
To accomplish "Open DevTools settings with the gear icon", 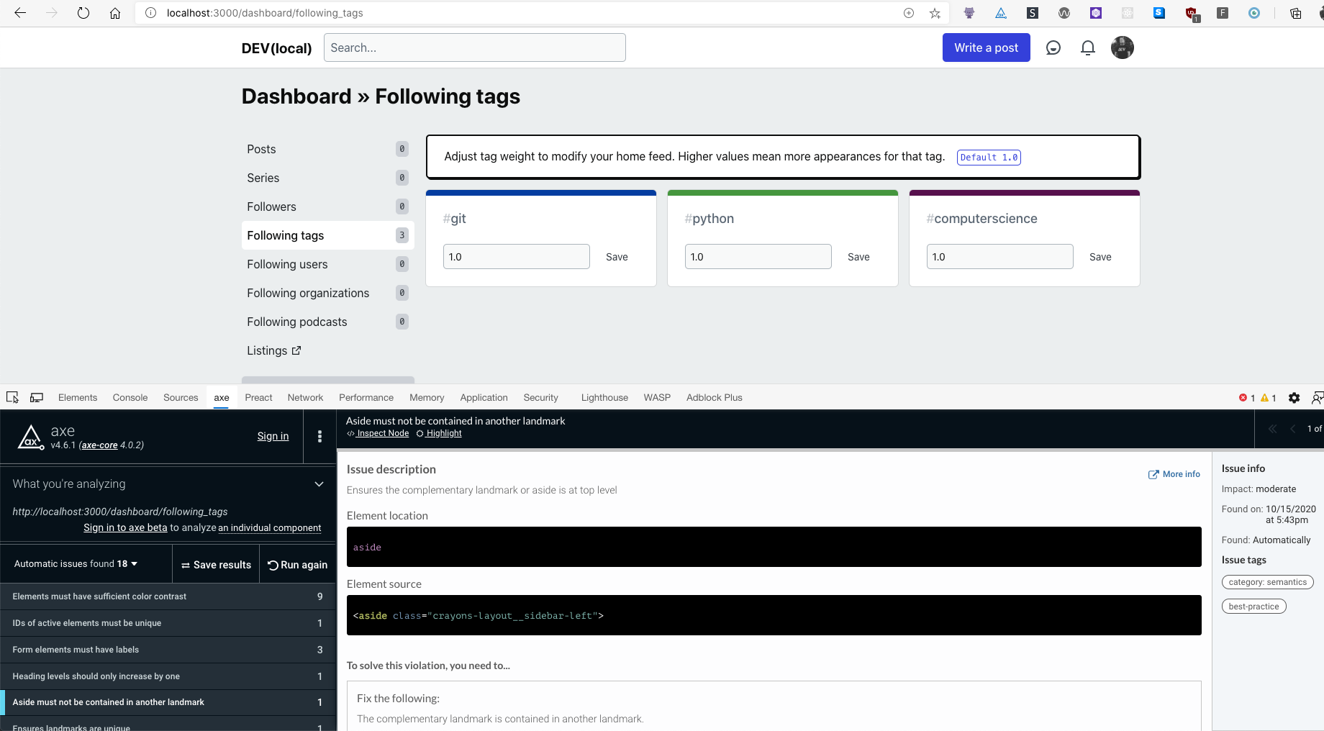I will coord(1294,398).
